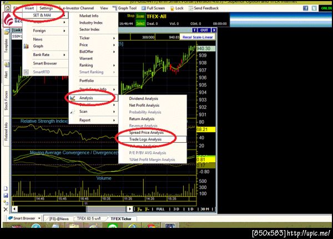
Task: Click the new blank page icon in the left sidebar
Action: (x=6, y=188)
